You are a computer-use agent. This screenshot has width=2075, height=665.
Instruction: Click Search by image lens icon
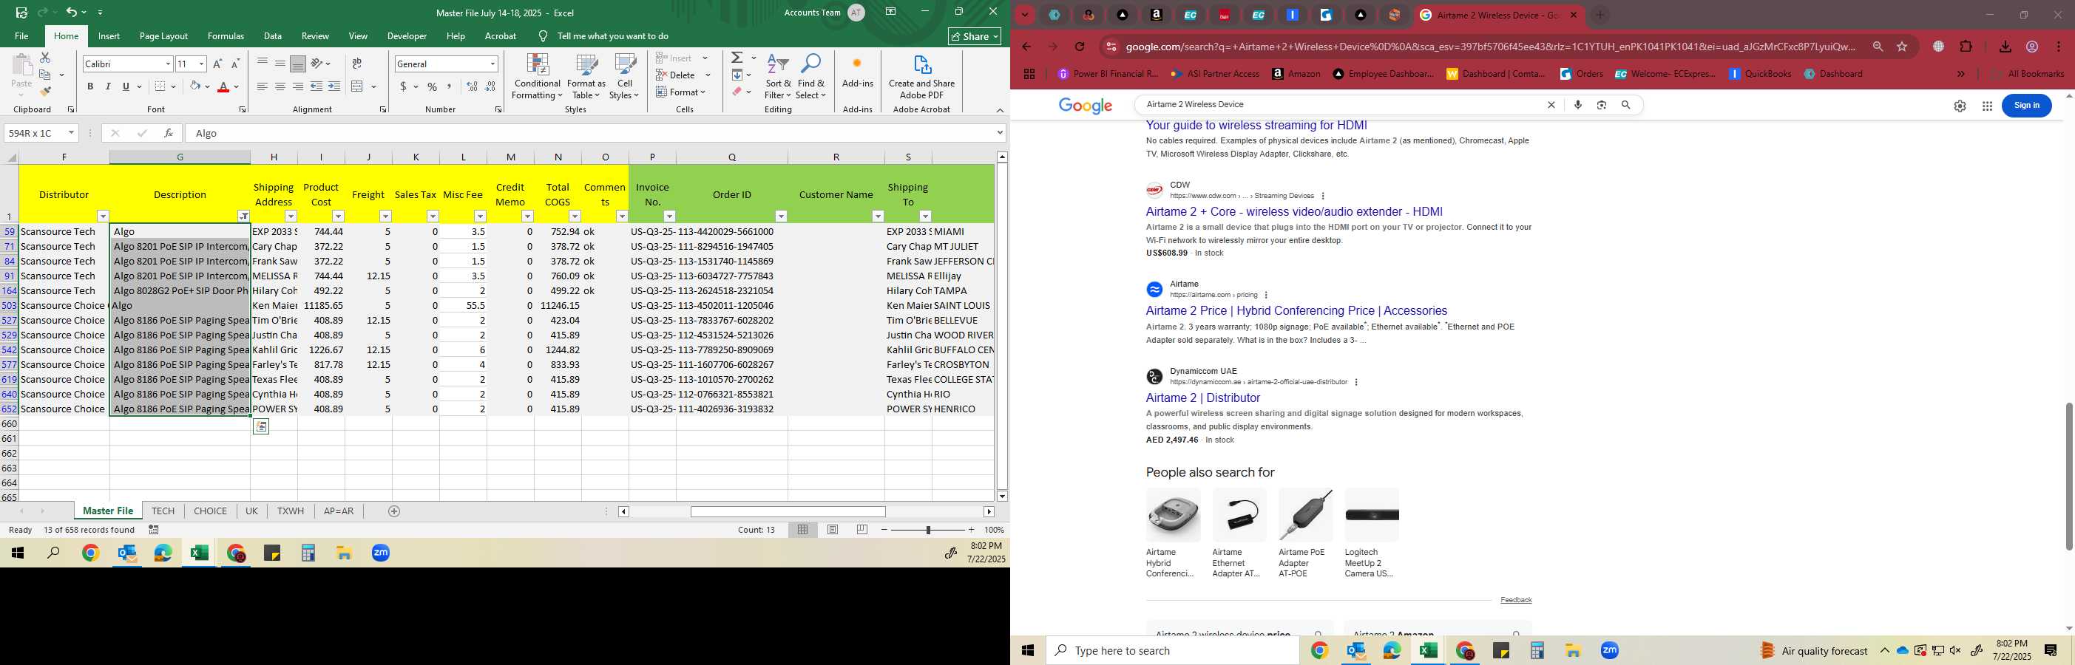1602,105
